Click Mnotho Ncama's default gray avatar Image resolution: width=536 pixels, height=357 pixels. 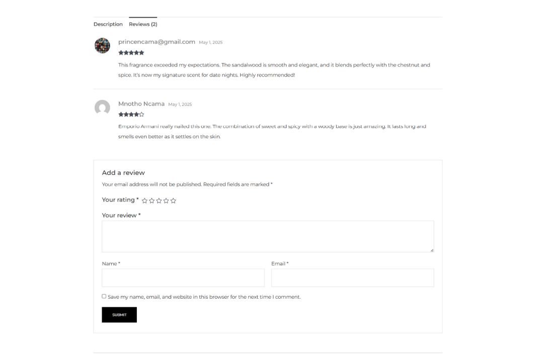coord(102,107)
